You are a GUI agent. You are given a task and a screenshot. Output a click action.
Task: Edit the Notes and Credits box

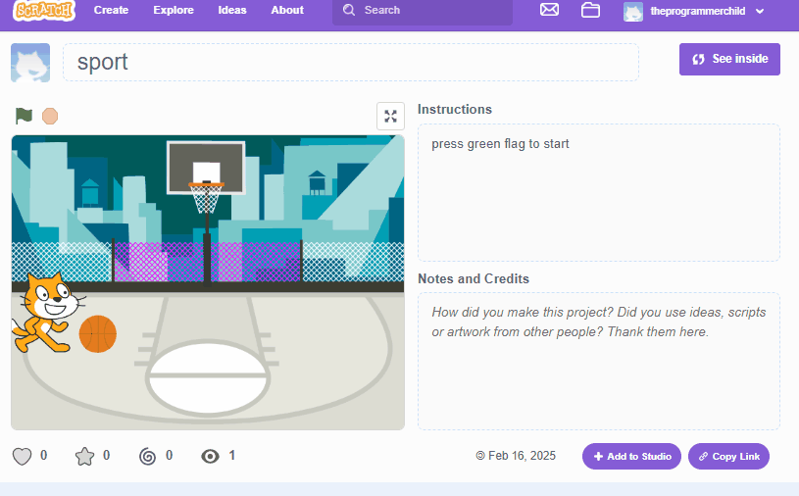(599, 361)
